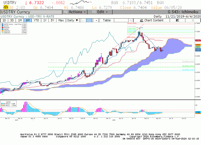The width and height of the screenshot is (201, 145).
Task: Click the 100.0%(7.2649) Fibonacci label
Action: click(x=132, y=23)
